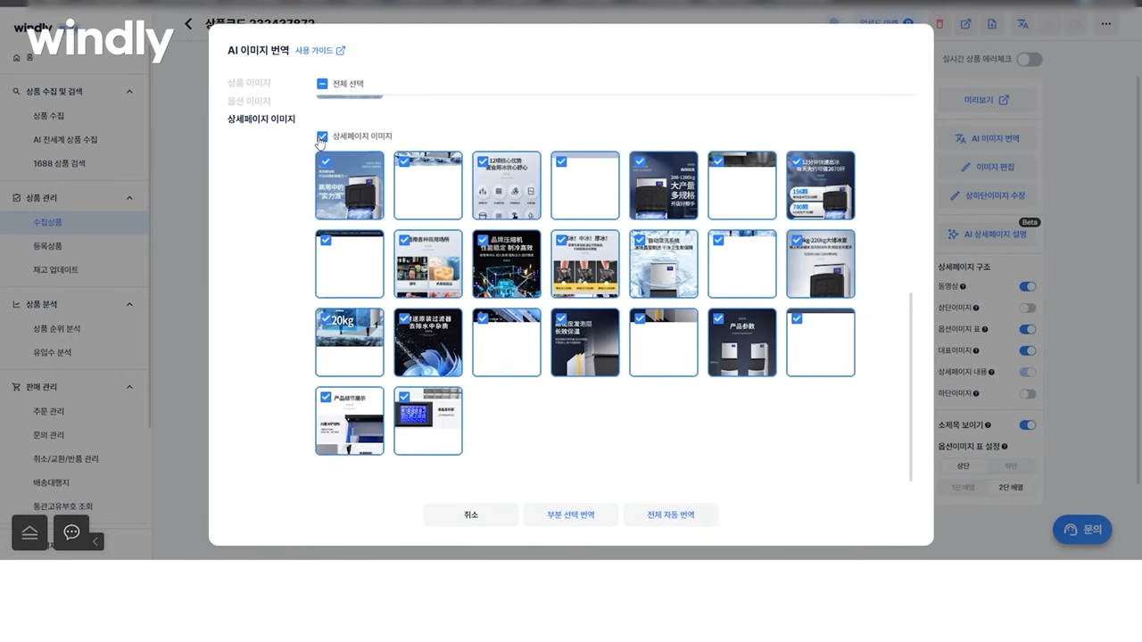Toggle the 대표이미지 switch
1142x642 pixels.
point(1028,351)
